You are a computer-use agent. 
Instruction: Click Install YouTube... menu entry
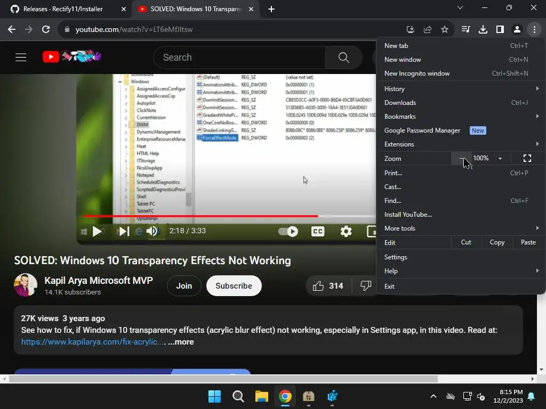460,215
